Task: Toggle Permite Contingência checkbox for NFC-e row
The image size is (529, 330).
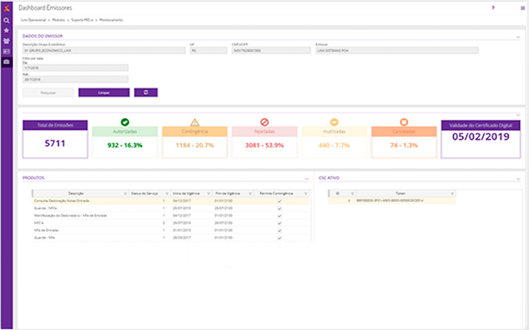Action: coord(279,223)
